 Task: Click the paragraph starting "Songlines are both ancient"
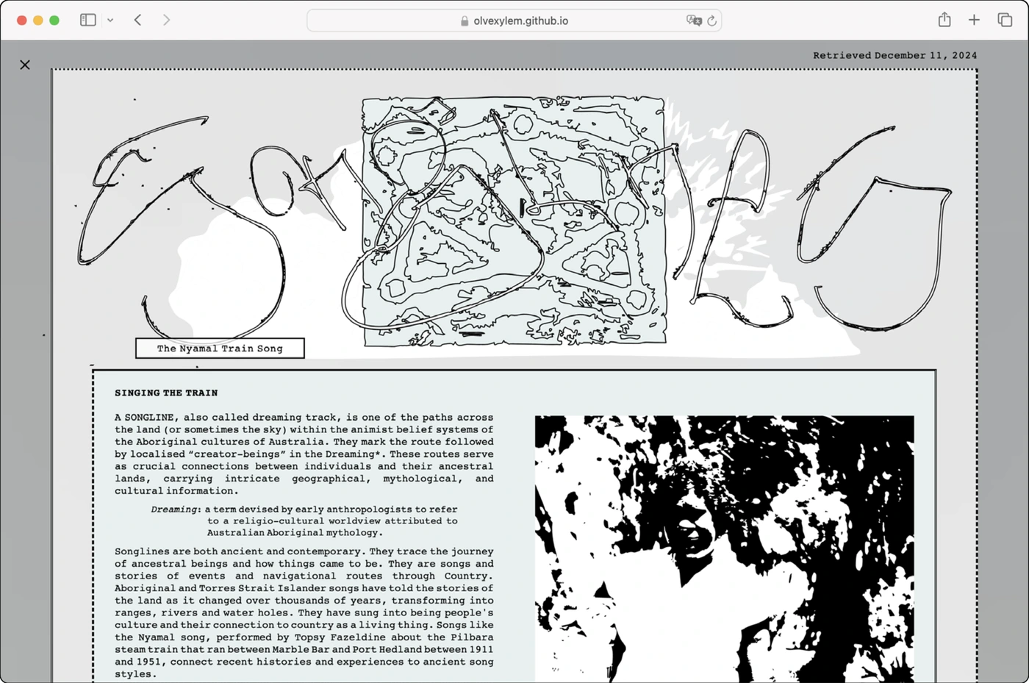click(x=304, y=612)
